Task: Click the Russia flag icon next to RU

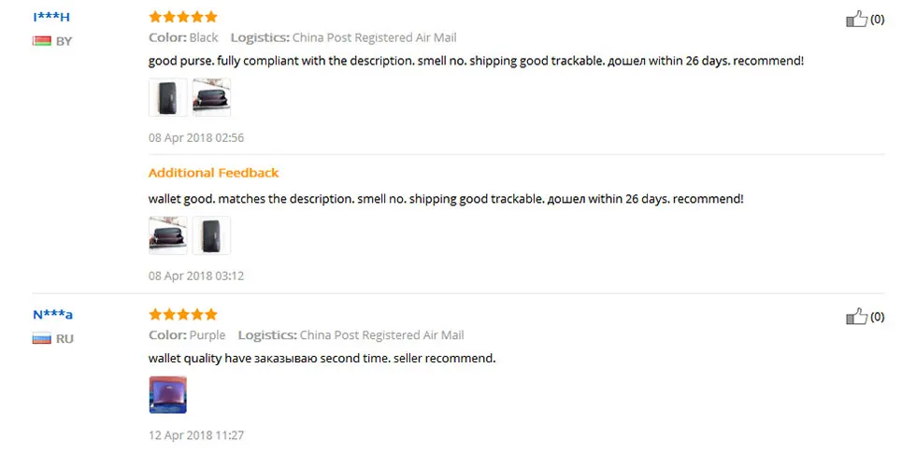Action: [x=42, y=338]
